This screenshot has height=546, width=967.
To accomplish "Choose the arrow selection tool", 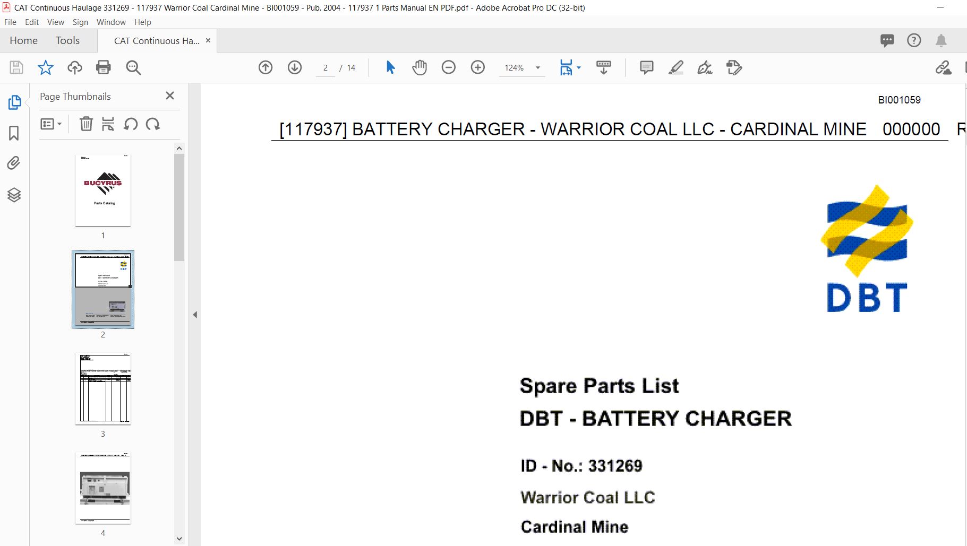I will coord(390,67).
